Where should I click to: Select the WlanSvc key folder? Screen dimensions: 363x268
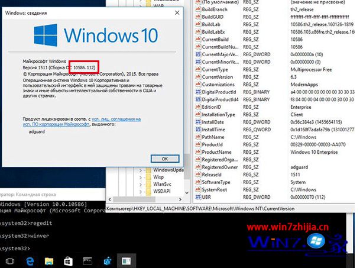[148, 185]
